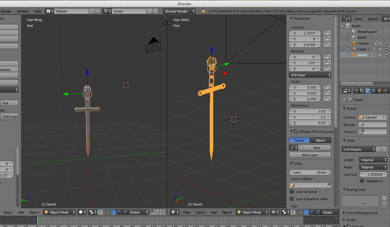390x227 pixels.
Task: Open the Render Layers properties tab
Action: coord(362,90)
